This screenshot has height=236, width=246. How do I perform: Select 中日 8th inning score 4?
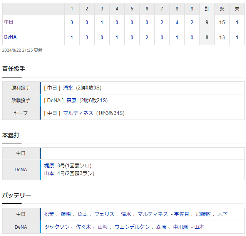(177, 22)
